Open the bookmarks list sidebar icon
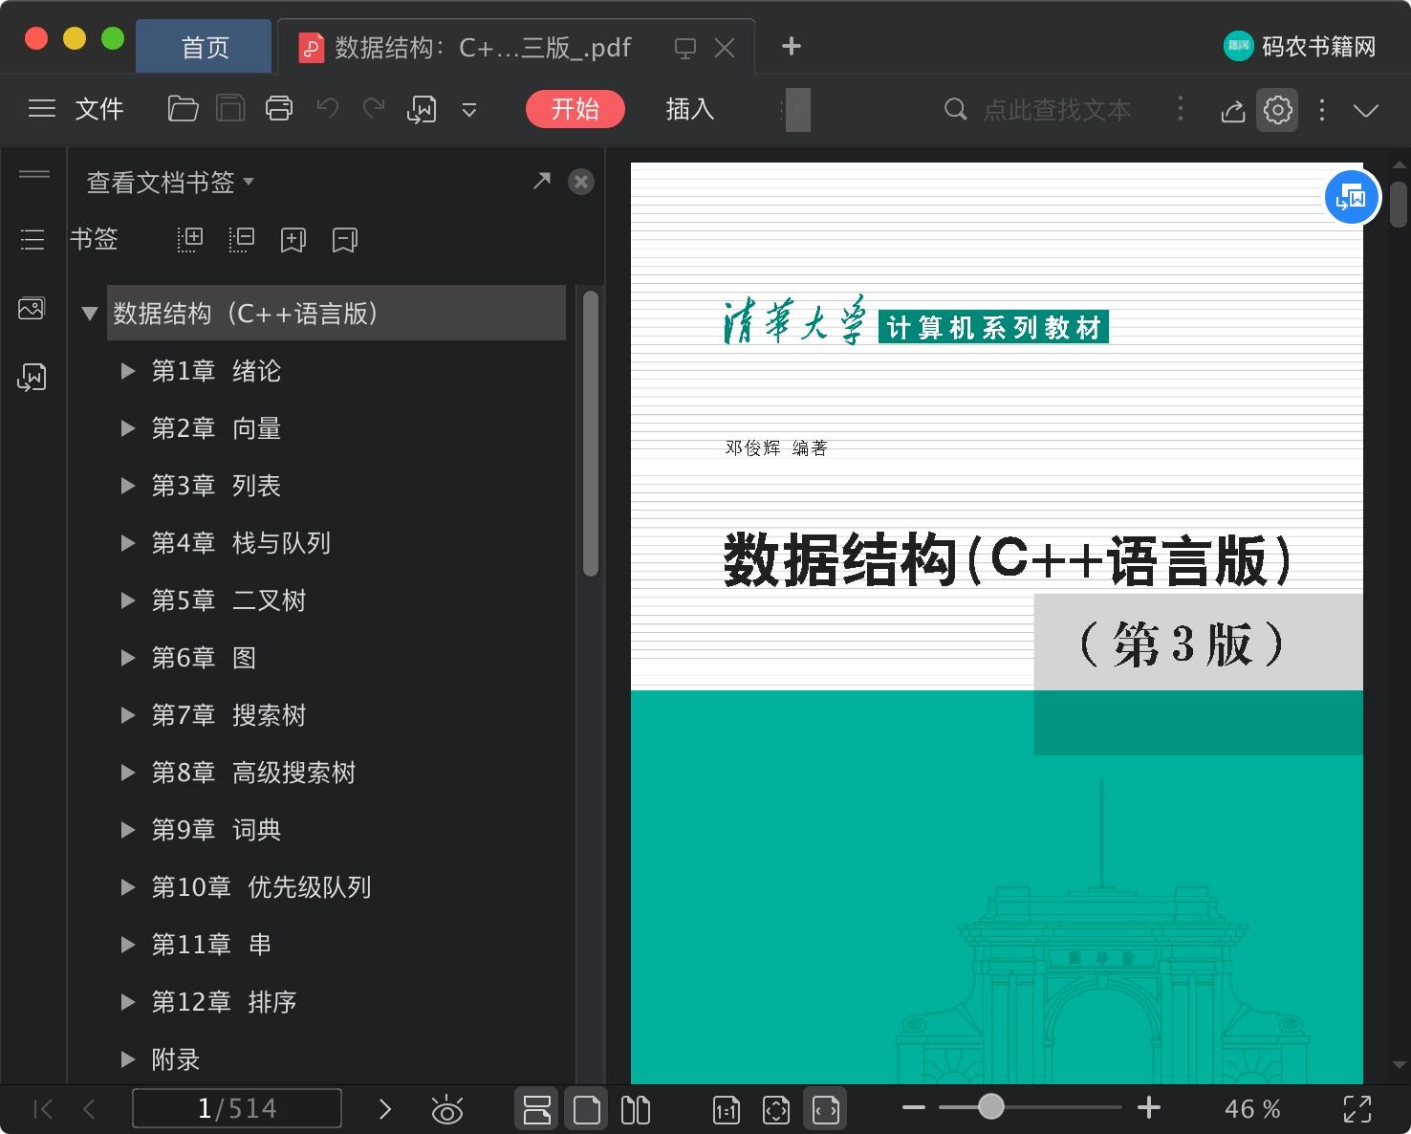This screenshot has height=1134, width=1411. (x=33, y=239)
